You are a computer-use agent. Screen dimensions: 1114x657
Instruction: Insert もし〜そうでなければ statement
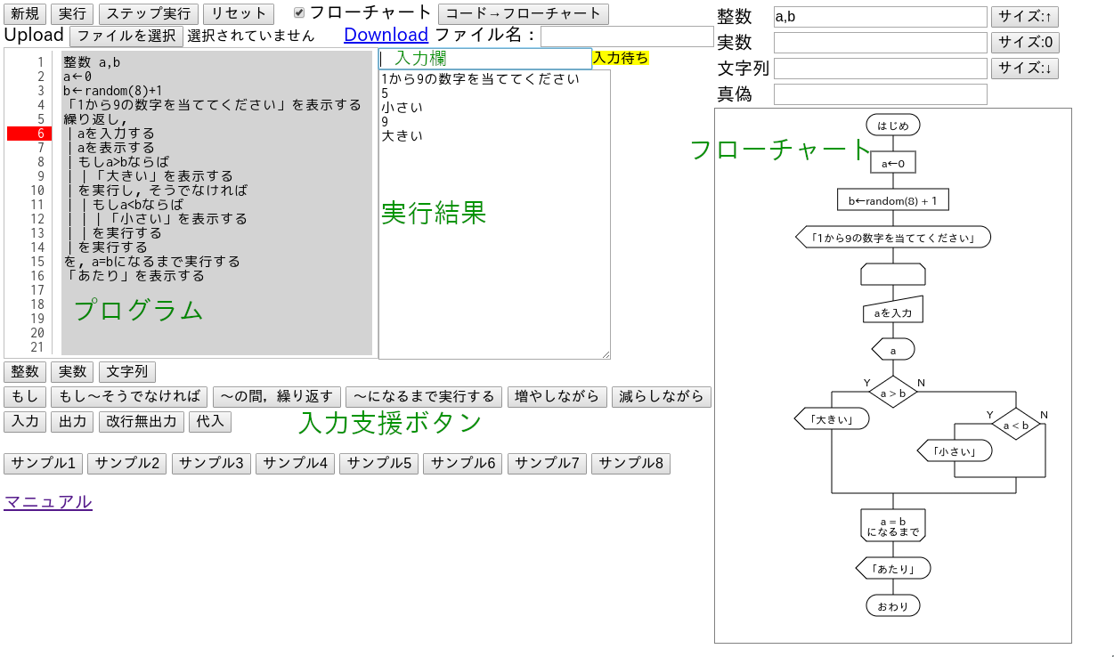[129, 397]
